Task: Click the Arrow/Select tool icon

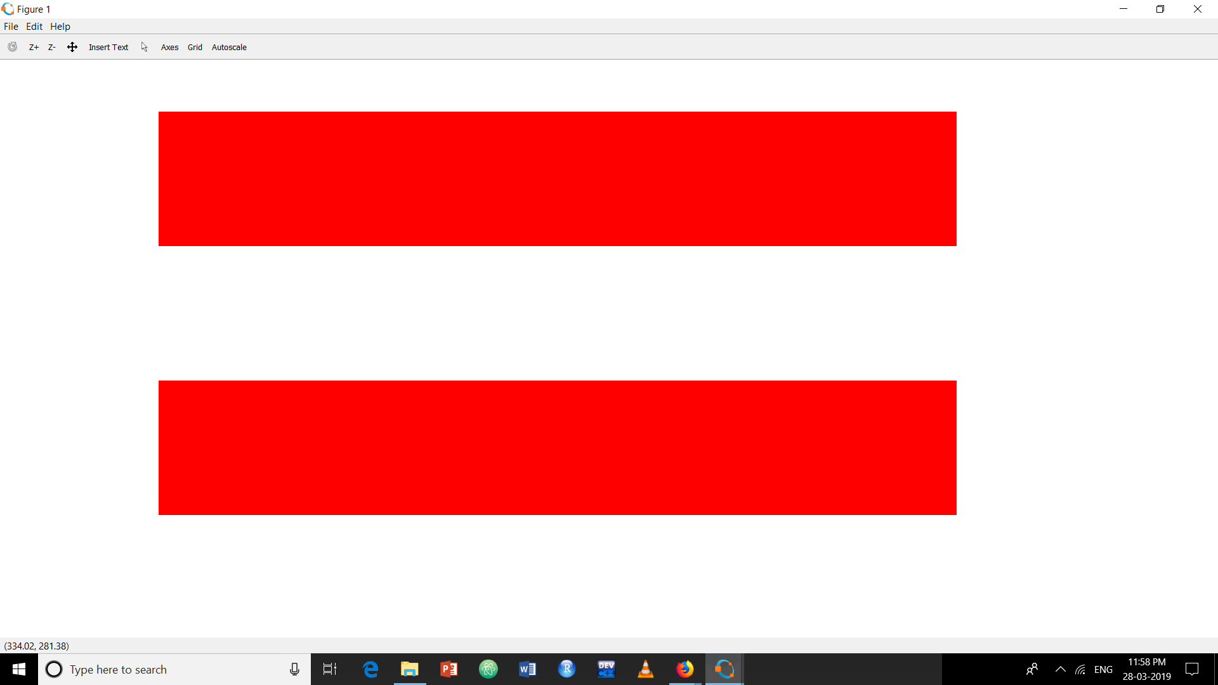Action: point(144,47)
